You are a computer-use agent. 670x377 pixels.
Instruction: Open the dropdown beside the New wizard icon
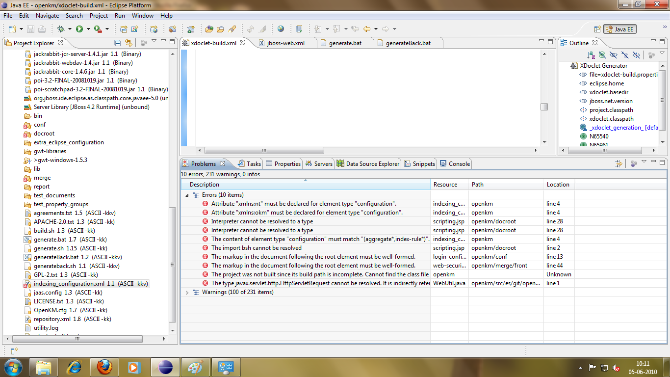tap(21, 29)
